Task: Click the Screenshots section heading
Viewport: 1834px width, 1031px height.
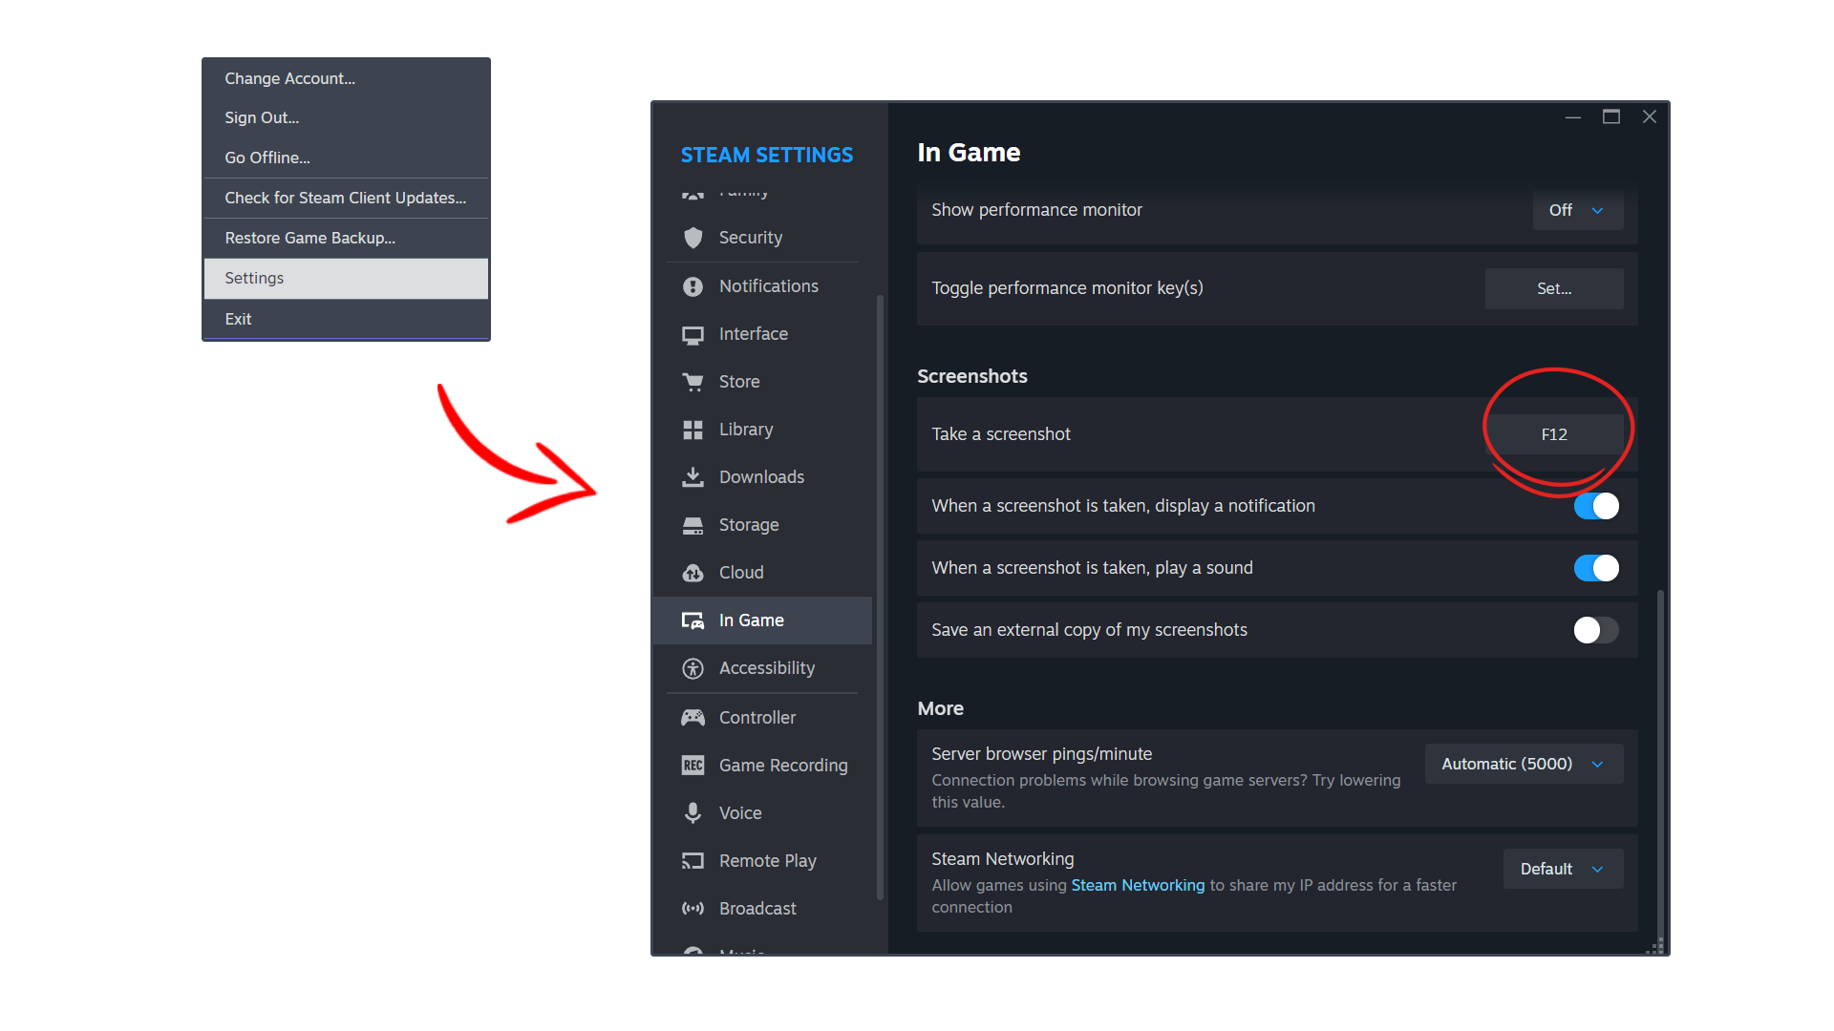Action: (x=972, y=376)
